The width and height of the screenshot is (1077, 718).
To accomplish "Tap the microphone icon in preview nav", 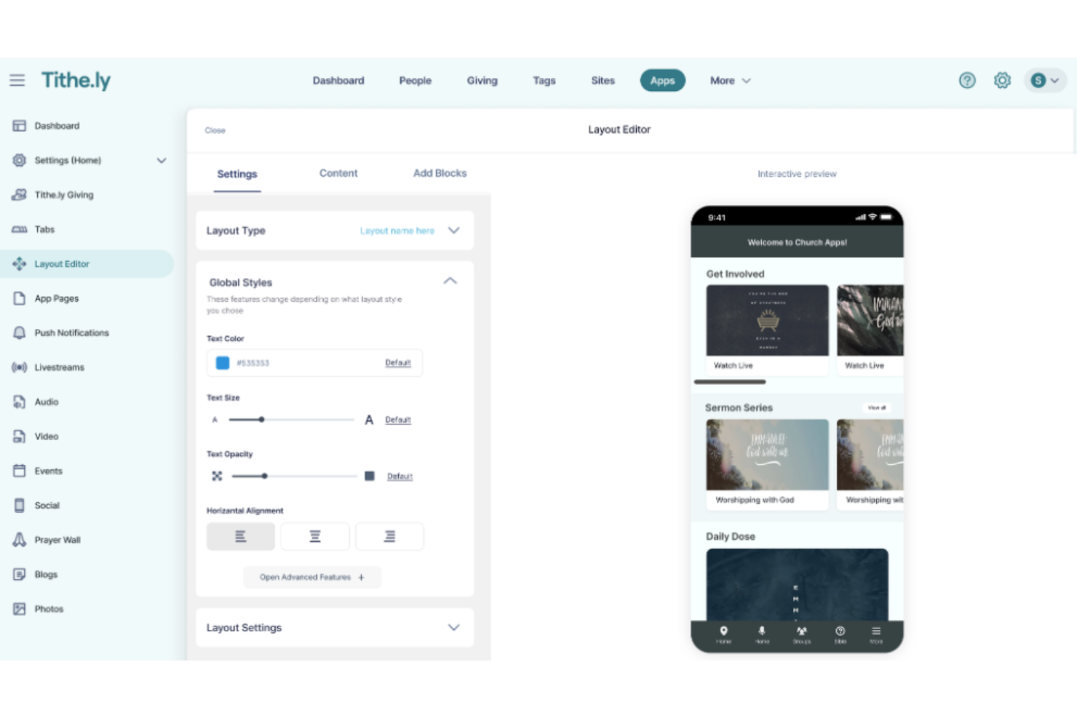I will [762, 631].
